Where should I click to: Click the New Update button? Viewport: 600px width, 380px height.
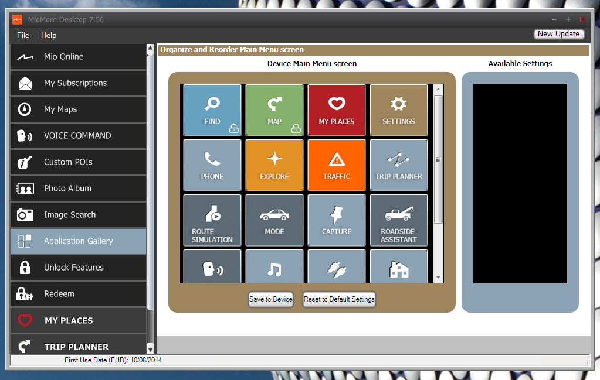pos(559,34)
